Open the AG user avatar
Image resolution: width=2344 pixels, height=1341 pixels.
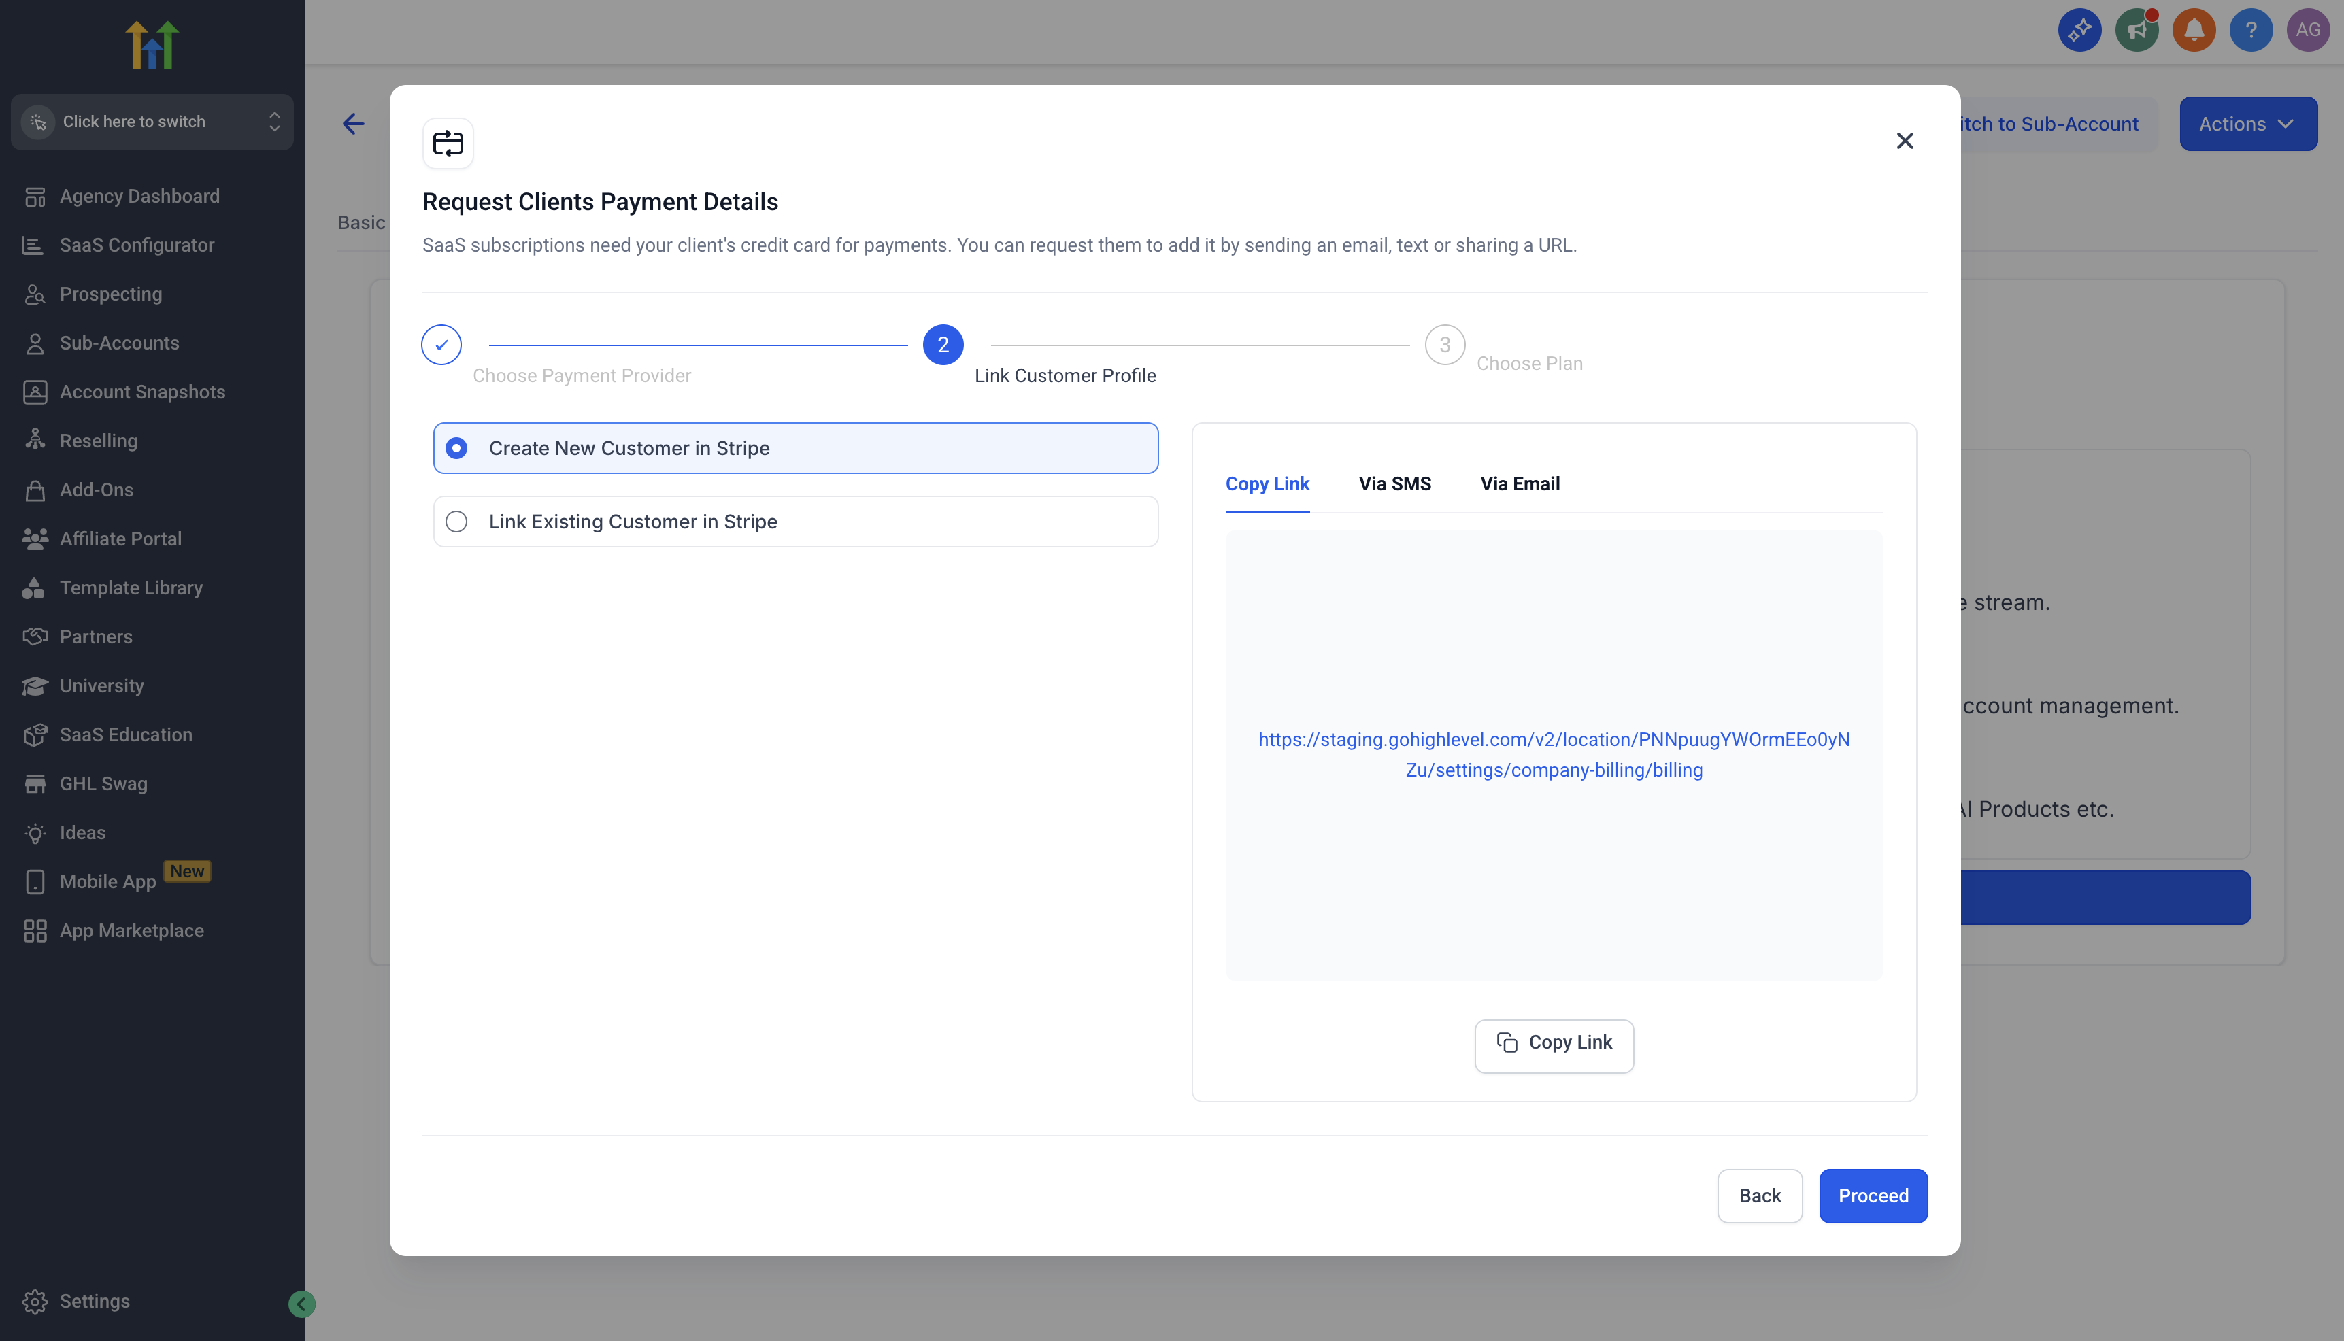[2306, 31]
